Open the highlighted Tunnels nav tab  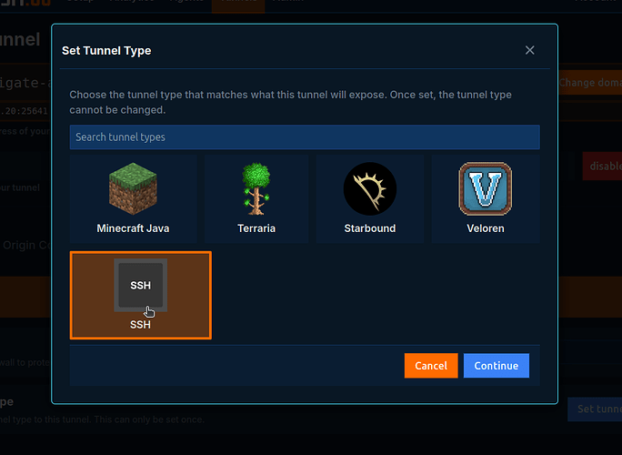point(238,4)
